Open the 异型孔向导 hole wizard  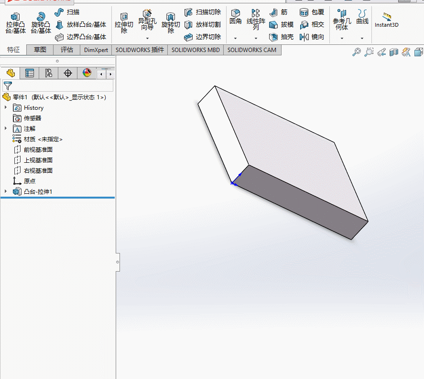(147, 21)
